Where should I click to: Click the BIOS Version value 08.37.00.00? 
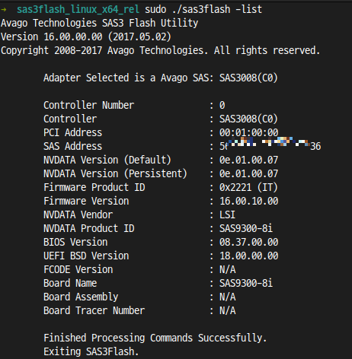coord(248,242)
